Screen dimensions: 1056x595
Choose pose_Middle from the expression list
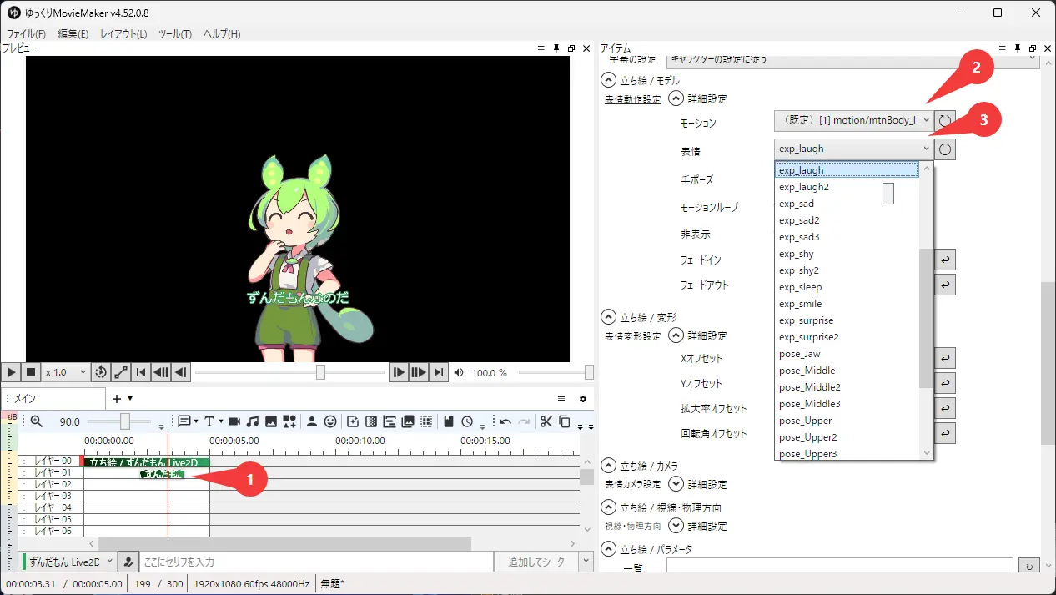[x=847, y=371]
